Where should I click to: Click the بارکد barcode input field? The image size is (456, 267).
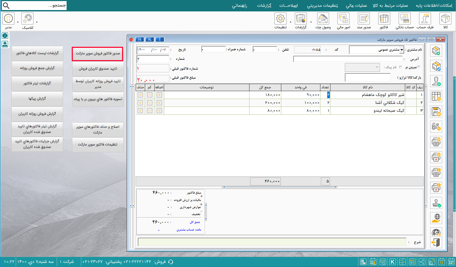[x=367, y=77]
